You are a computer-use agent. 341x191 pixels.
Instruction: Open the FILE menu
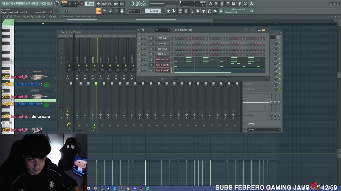click(x=3, y=3)
